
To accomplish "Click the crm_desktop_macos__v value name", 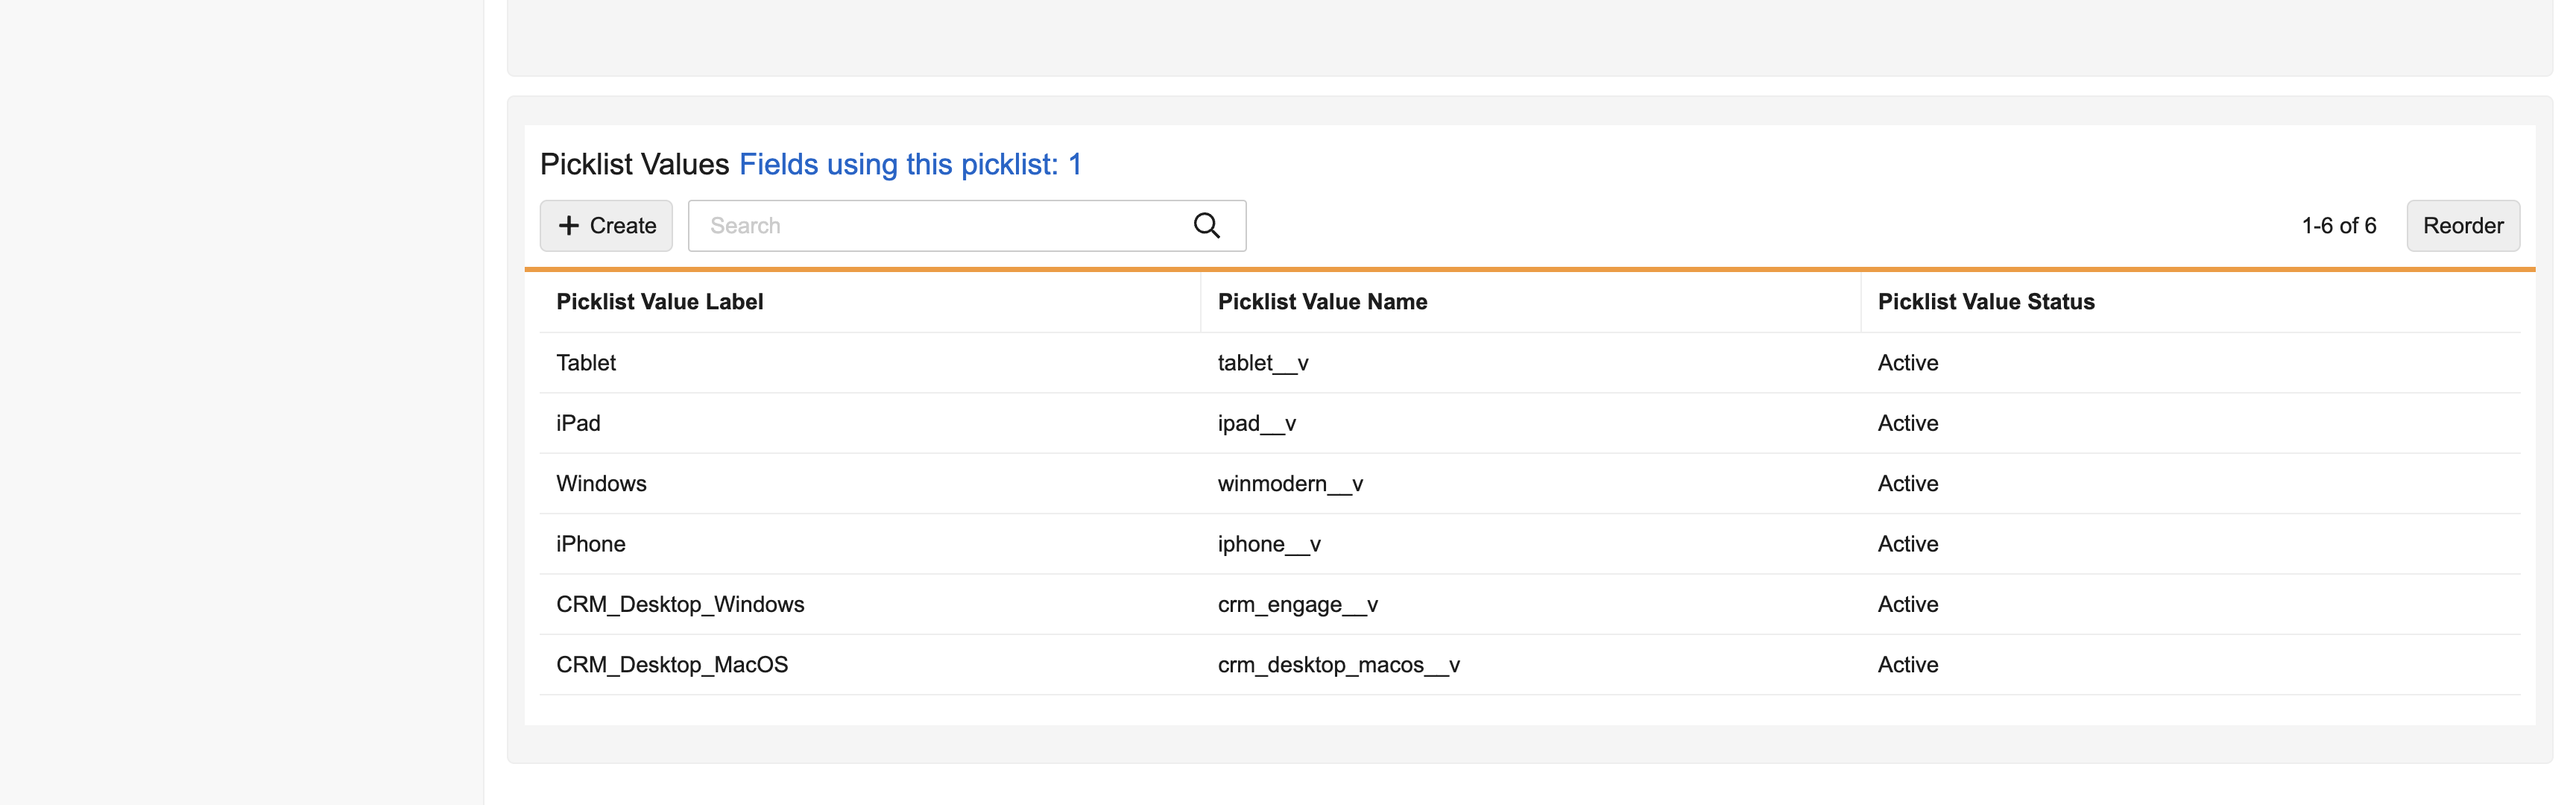I will tap(1338, 665).
